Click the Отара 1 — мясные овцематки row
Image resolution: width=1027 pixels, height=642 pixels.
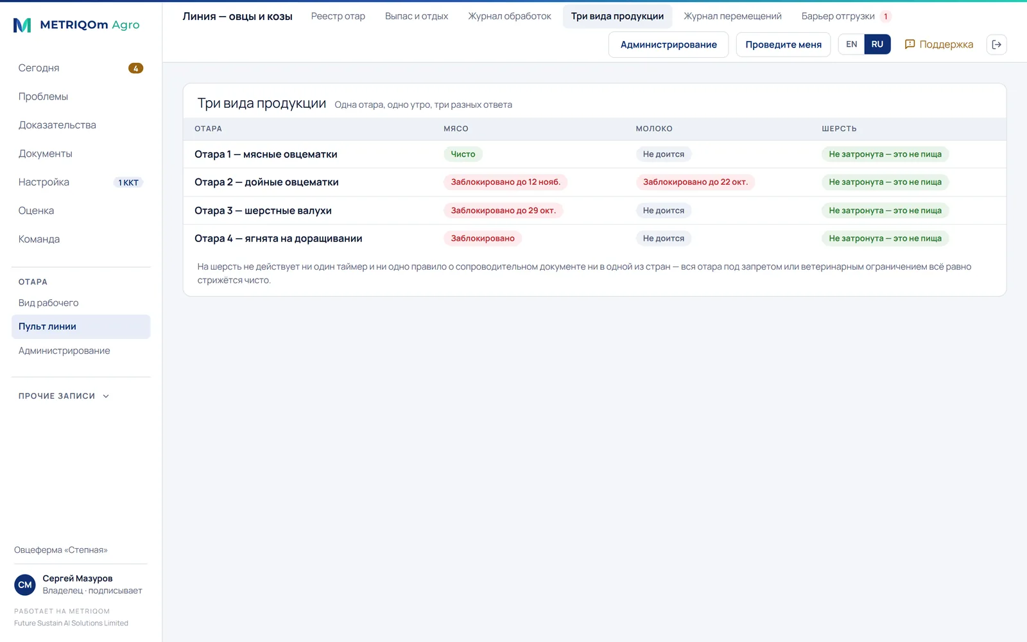click(594, 154)
